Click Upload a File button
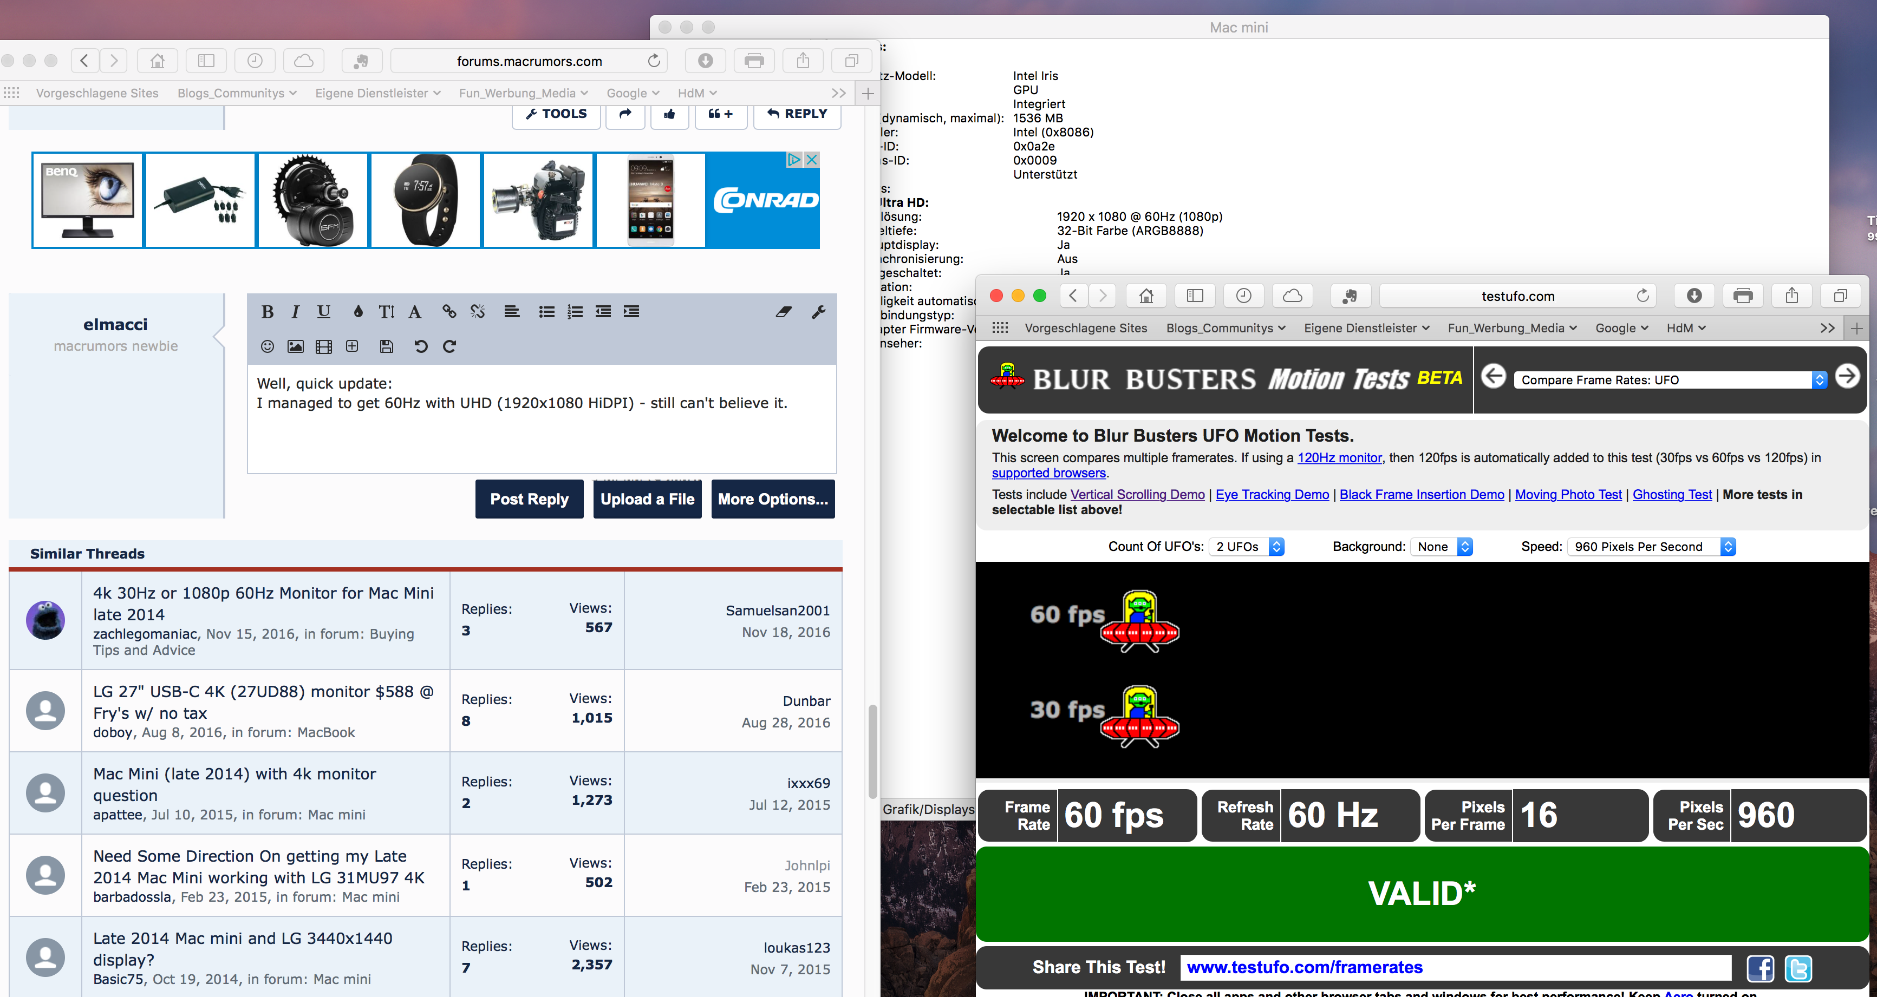Screen dimensions: 1877x997 coord(647,500)
